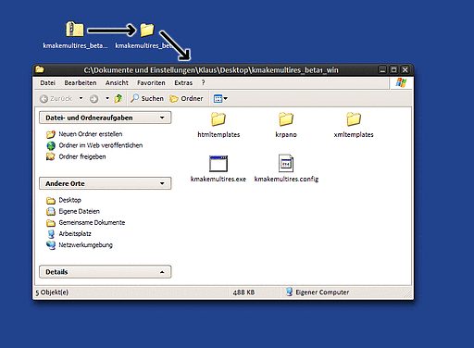Select the kmakemultires.exe application icon
This screenshot has width=474, height=348.
218,164
